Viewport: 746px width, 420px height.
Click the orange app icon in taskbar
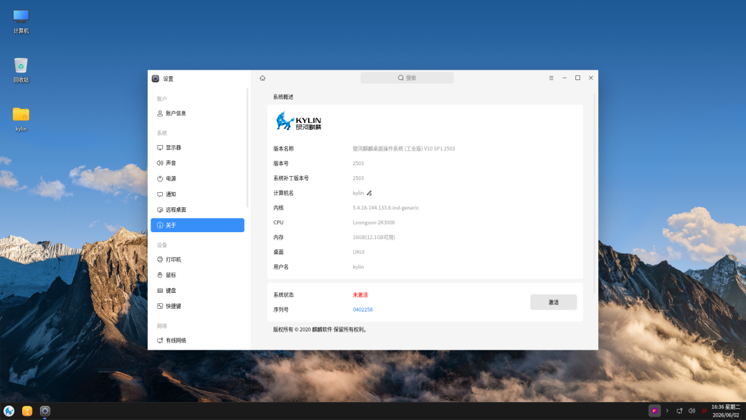27,411
